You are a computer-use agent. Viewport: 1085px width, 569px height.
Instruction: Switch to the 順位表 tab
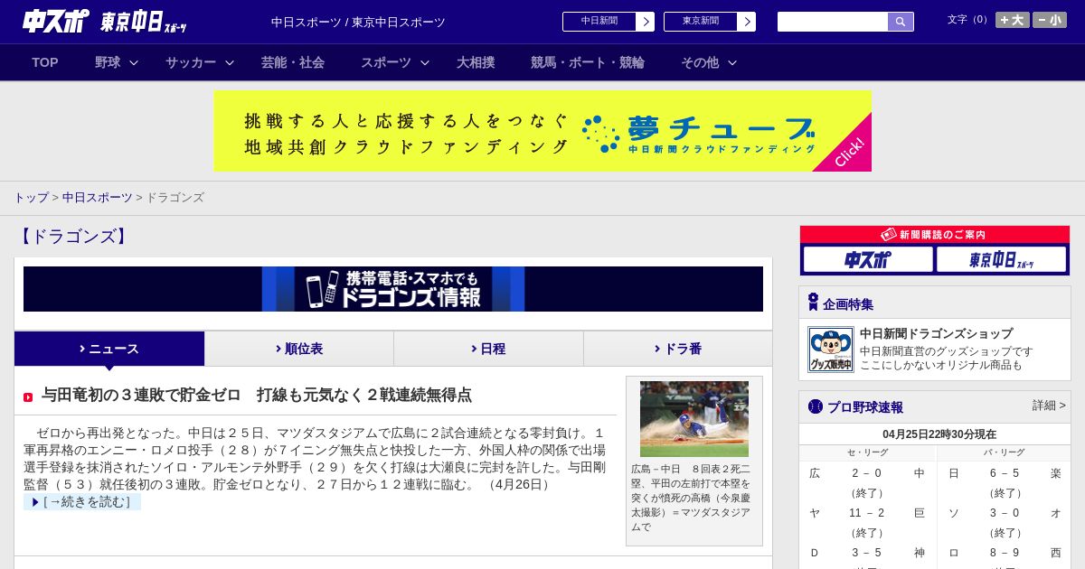click(x=299, y=349)
